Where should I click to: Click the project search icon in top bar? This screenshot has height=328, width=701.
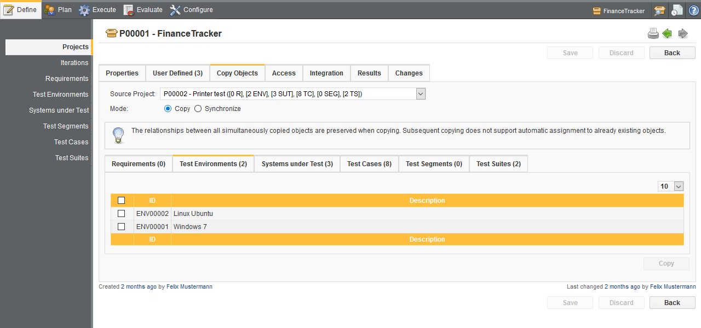(x=659, y=10)
